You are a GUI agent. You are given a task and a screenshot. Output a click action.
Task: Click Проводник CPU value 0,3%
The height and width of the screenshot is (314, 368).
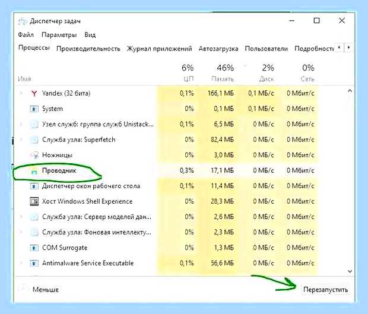click(x=187, y=170)
